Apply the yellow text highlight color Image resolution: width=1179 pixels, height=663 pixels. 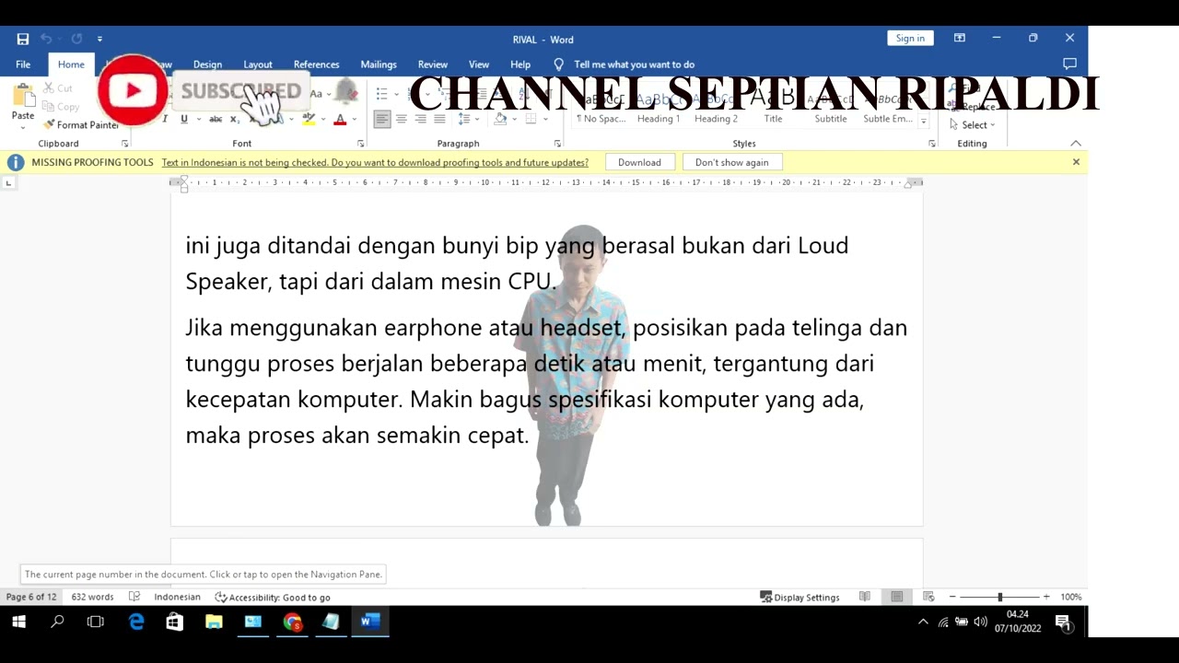coord(309,119)
